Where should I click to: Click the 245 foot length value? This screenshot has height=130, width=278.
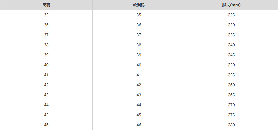[231, 55]
